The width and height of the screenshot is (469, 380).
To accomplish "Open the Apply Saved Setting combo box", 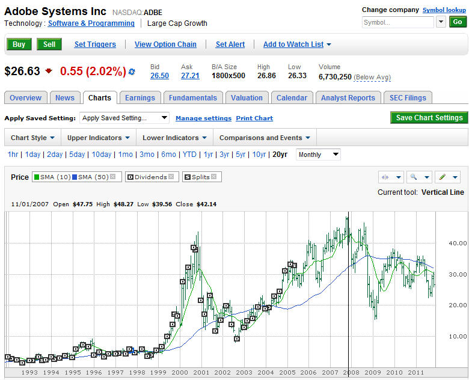I will click(x=124, y=118).
